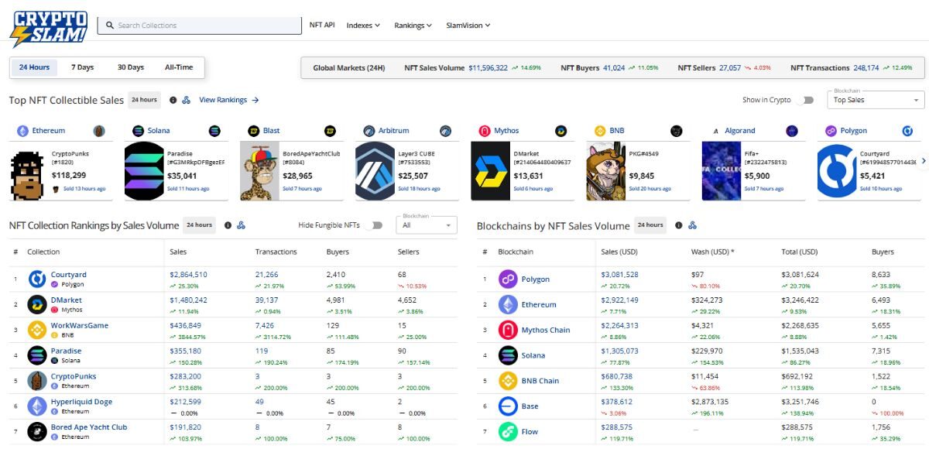Click the DMarket transactions value 39,137
Screen dimensions: 929x449
266,300
